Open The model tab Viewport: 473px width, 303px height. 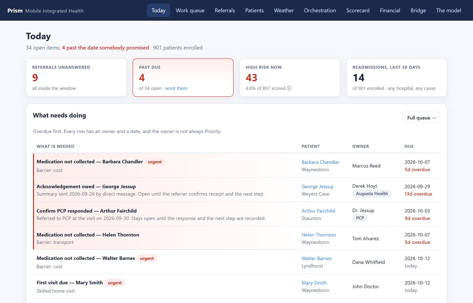448,10
